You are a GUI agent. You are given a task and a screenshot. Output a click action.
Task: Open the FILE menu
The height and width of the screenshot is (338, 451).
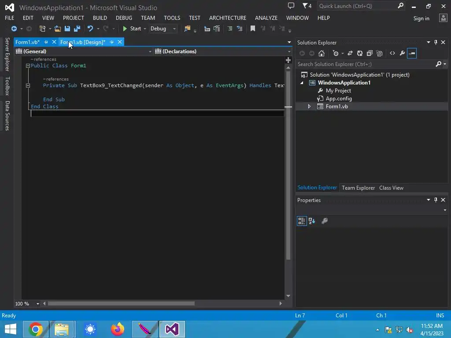tap(10, 18)
